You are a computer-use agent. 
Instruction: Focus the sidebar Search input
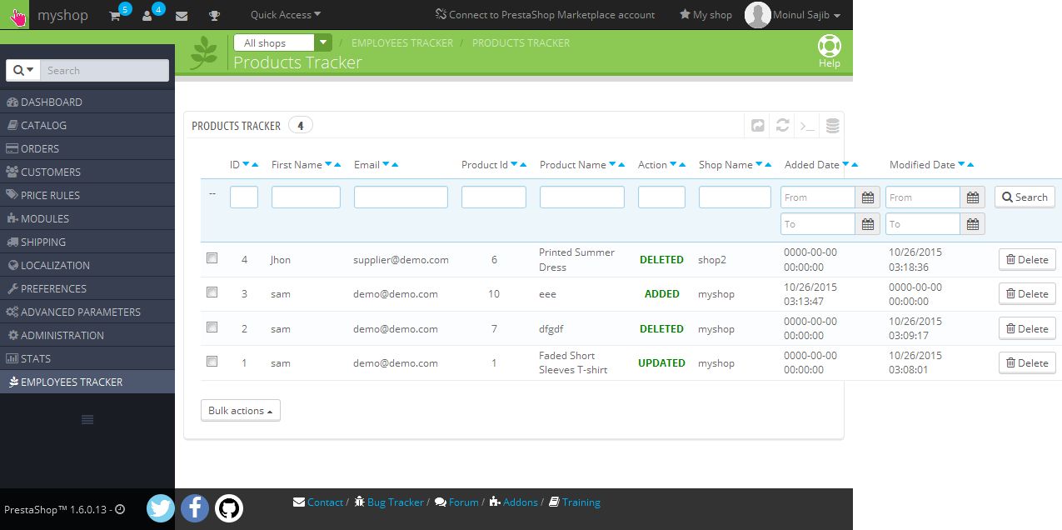click(104, 71)
